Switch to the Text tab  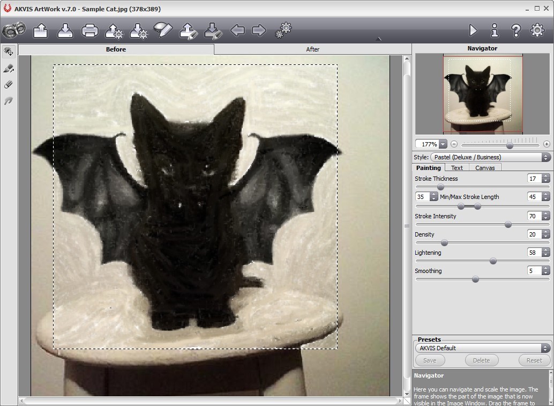[x=456, y=168]
